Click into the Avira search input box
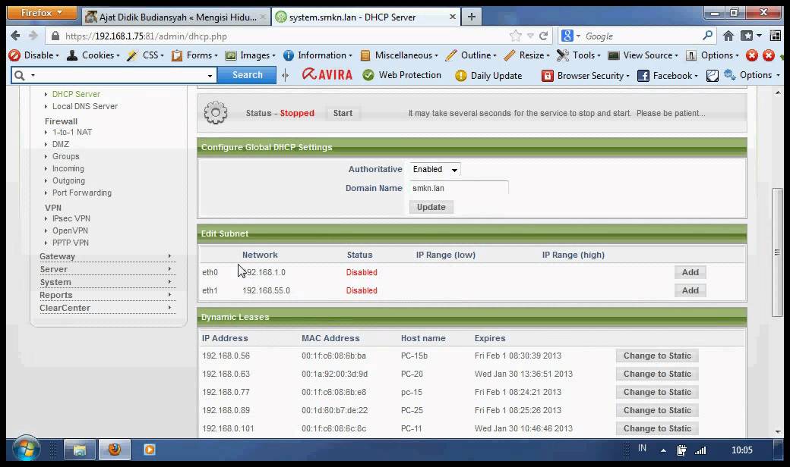Viewport: 790px width, 467px height. (x=121, y=75)
